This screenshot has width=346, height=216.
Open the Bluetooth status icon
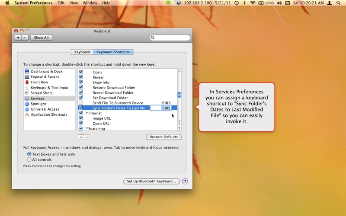tap(244, 3)
